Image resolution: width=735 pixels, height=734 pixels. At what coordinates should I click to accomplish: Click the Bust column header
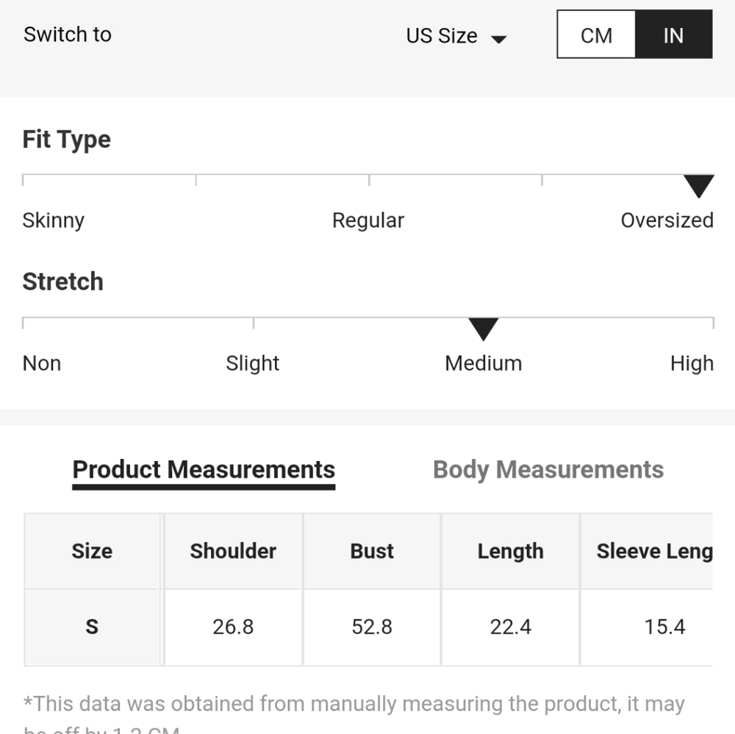[372, 552]
